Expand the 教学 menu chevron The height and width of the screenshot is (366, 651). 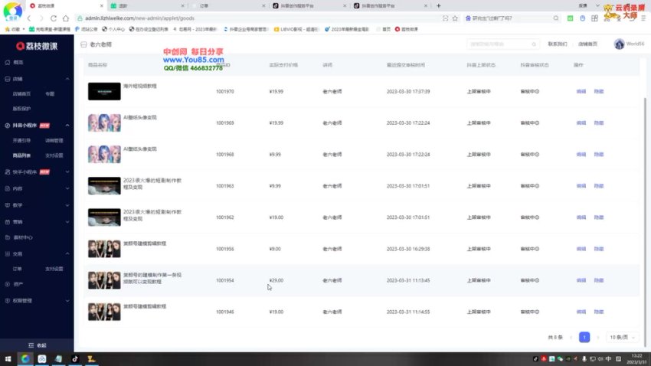click(x=67, y=205)
